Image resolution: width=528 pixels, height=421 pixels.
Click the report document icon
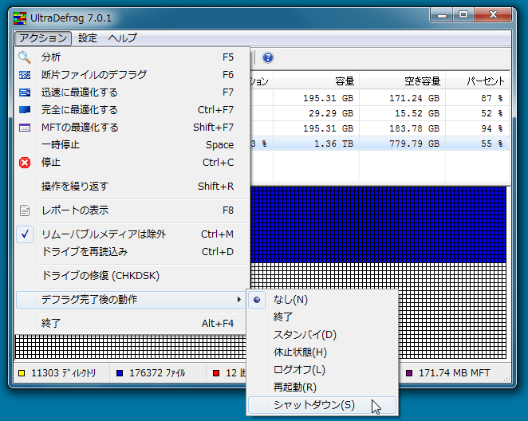(x=25, y=210)
